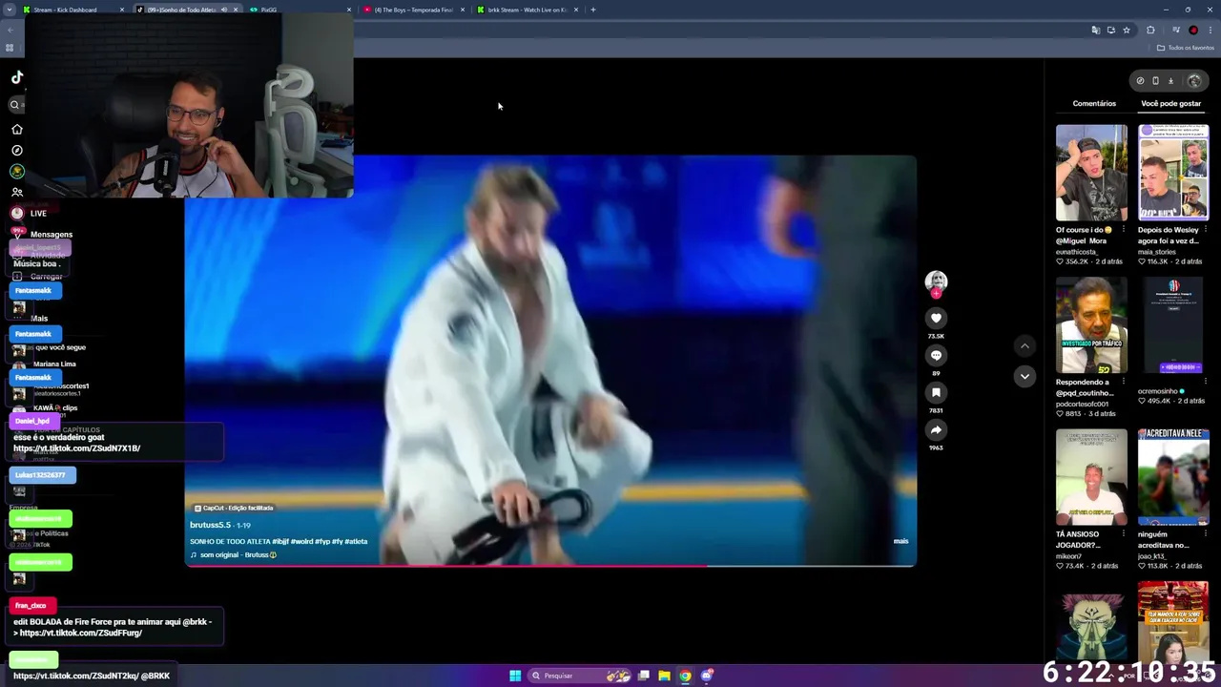Switch to the Comentários tab
This screenshot has width=1221, height=687.
pos(1094,103)
